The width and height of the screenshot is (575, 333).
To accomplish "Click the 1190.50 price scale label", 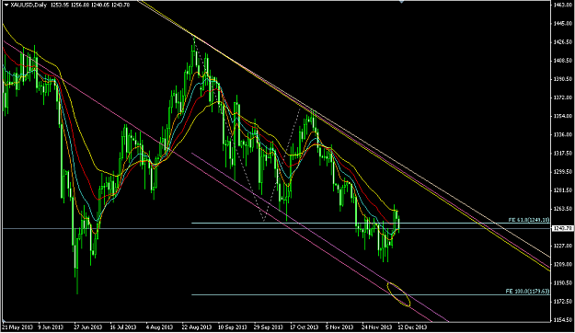I will pyautogui.click(x=562, y=282).
